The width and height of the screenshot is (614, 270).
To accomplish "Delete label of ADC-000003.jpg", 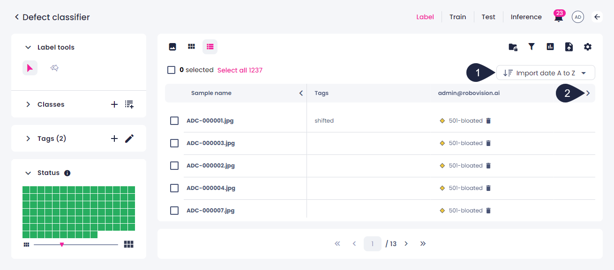I will [x=488, y=143].
